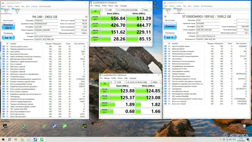
Task: Open Theme menu in D: CrystalDiskMark
Action: point(120,78)
